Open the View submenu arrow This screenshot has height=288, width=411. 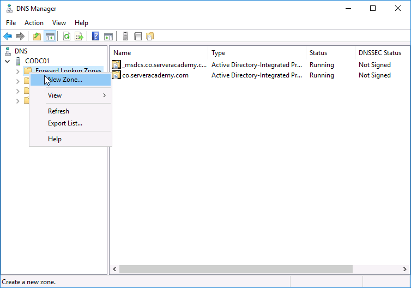point(104,95)
